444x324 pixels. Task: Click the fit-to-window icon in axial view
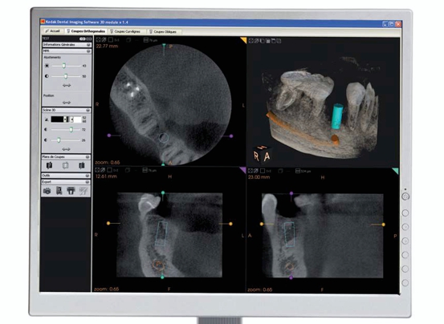tap(98, 40)
